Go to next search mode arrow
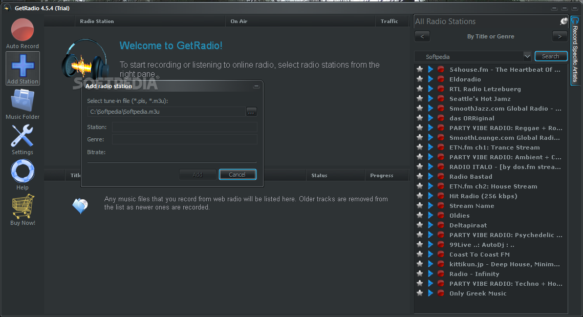This screenshot has width=583, height=317. click(559, 36)
